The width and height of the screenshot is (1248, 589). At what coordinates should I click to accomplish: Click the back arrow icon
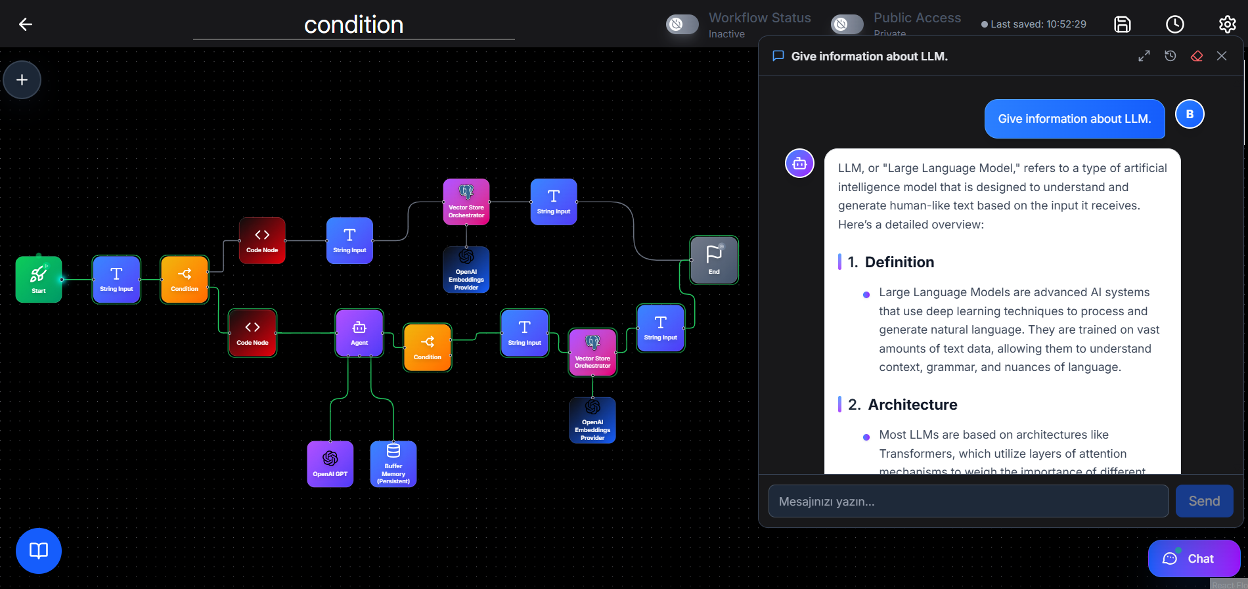point(26,24)
